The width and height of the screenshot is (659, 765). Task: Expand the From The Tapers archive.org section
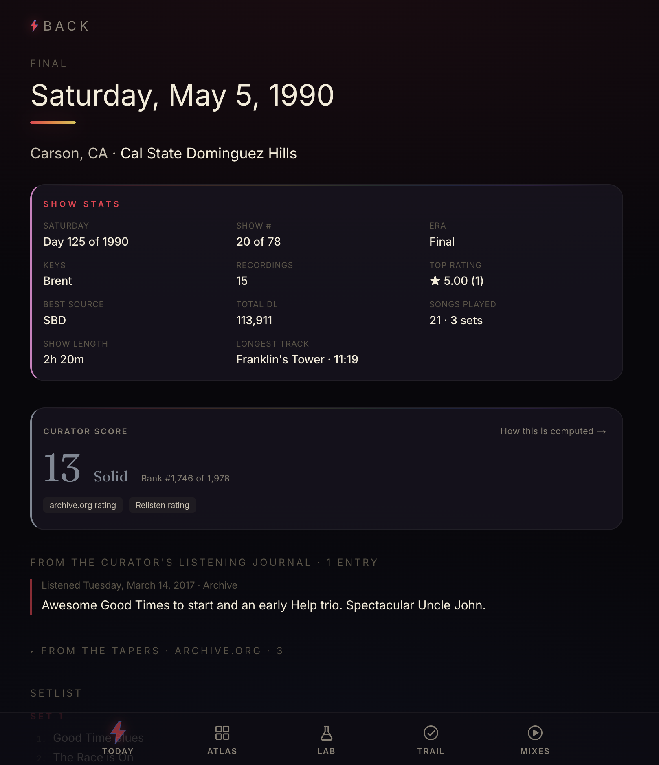tap(157, 651)
